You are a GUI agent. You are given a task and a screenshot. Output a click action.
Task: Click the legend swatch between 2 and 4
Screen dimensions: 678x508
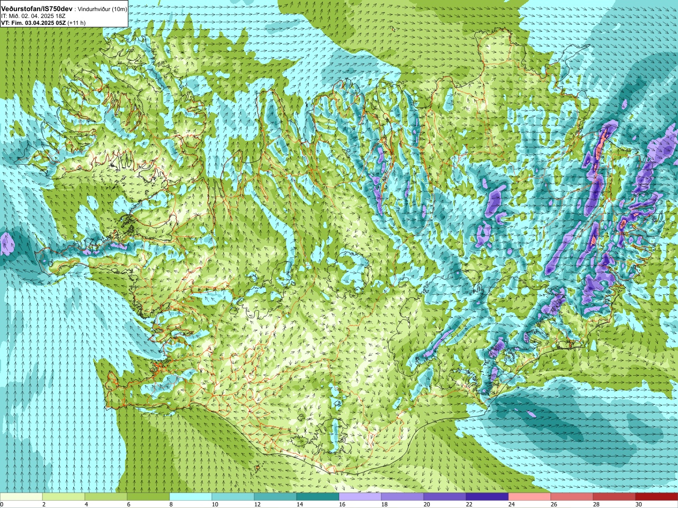(64, 497)
